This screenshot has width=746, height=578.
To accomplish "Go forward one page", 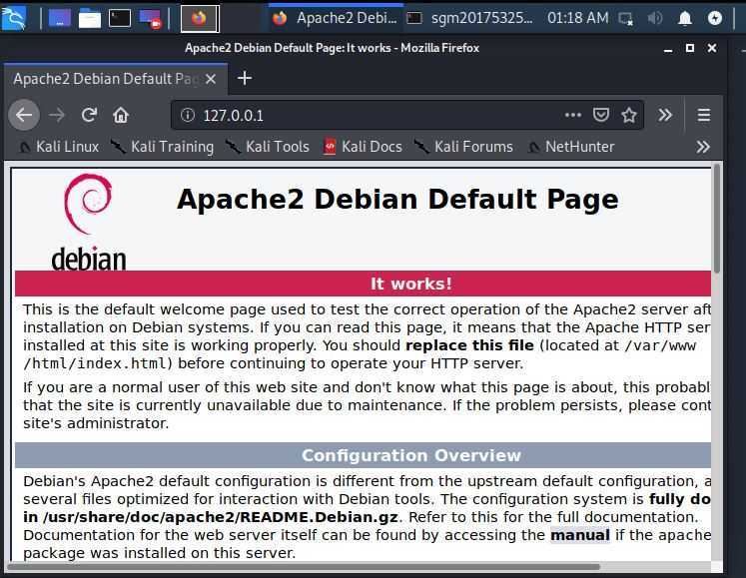I will click(57, 115).
